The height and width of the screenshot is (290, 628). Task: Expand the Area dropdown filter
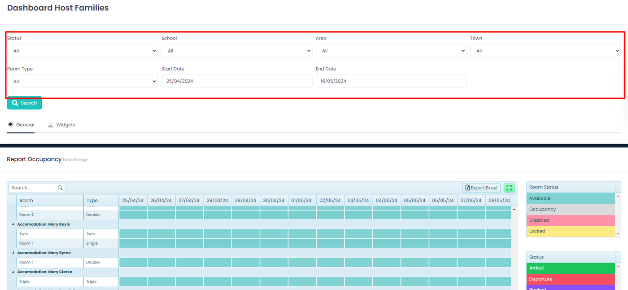pyautogui.click(x=391, y=51)
